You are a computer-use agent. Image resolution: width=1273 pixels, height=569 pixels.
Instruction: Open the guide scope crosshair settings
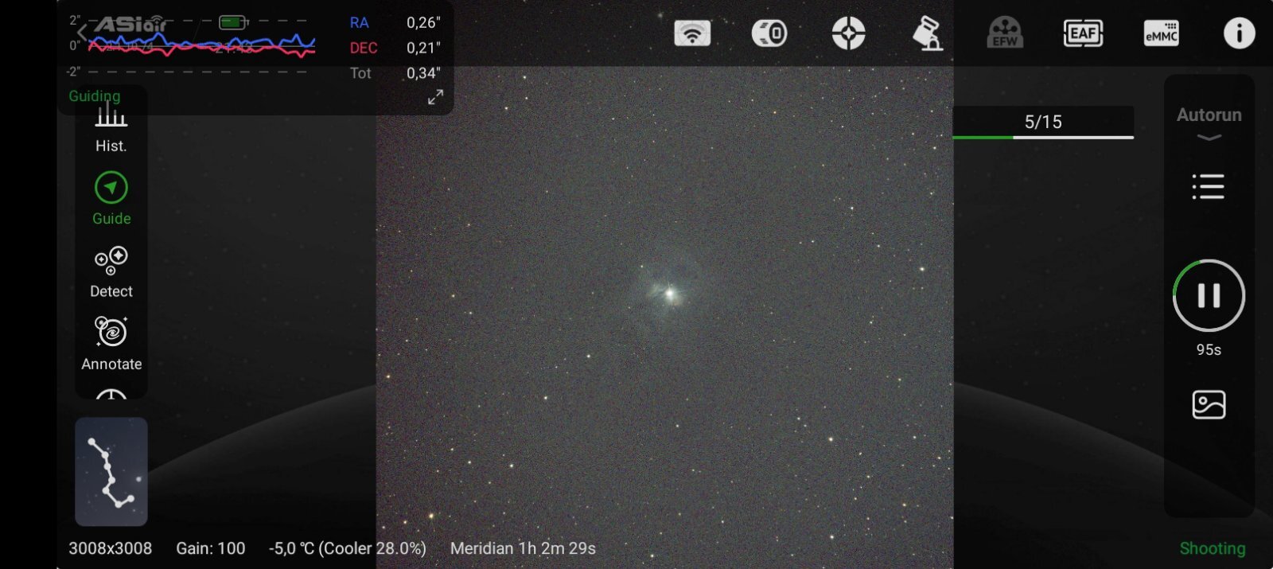pyautogui.click(x=848, y=33)
